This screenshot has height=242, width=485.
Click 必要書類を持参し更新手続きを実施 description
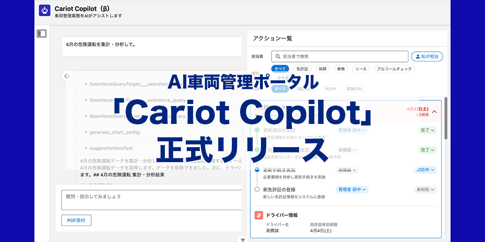(x=294, y=177)
